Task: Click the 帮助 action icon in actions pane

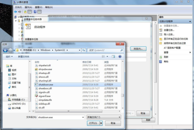Action: pyautogui.click(x=161, y=62)
